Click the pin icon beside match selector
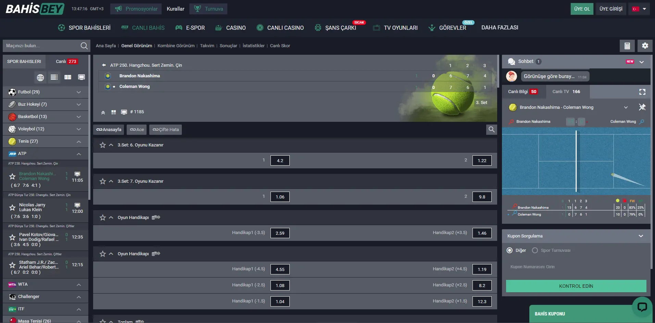655x323 pixels. point(642,107)
